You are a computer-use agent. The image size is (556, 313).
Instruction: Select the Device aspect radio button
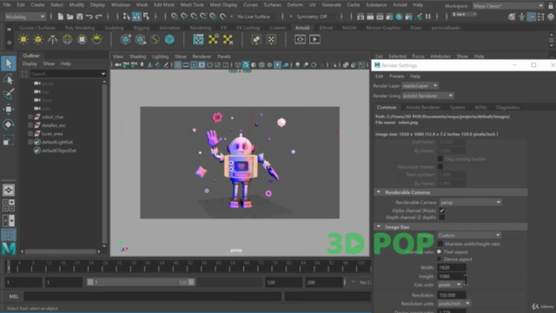(440, 259)
